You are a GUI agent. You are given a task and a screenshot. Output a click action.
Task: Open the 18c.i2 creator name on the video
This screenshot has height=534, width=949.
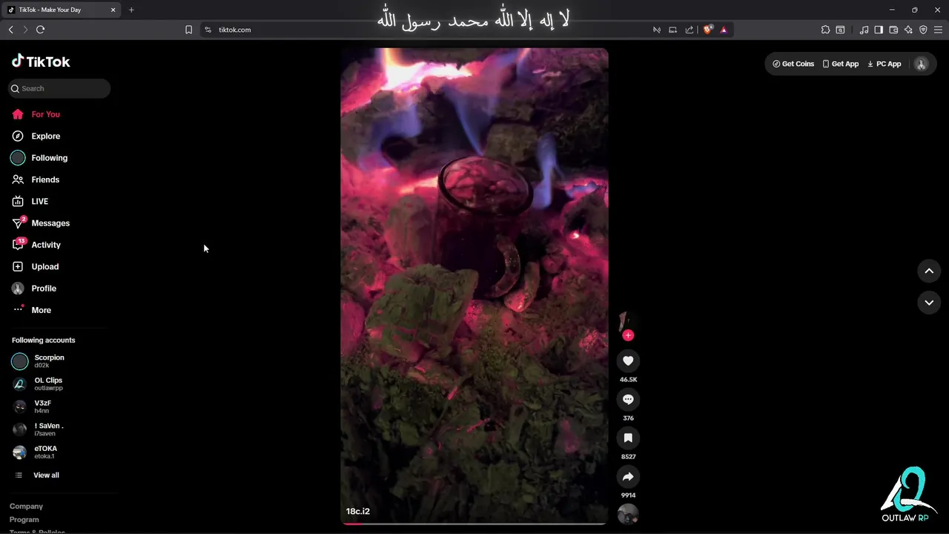click(357, 511)
